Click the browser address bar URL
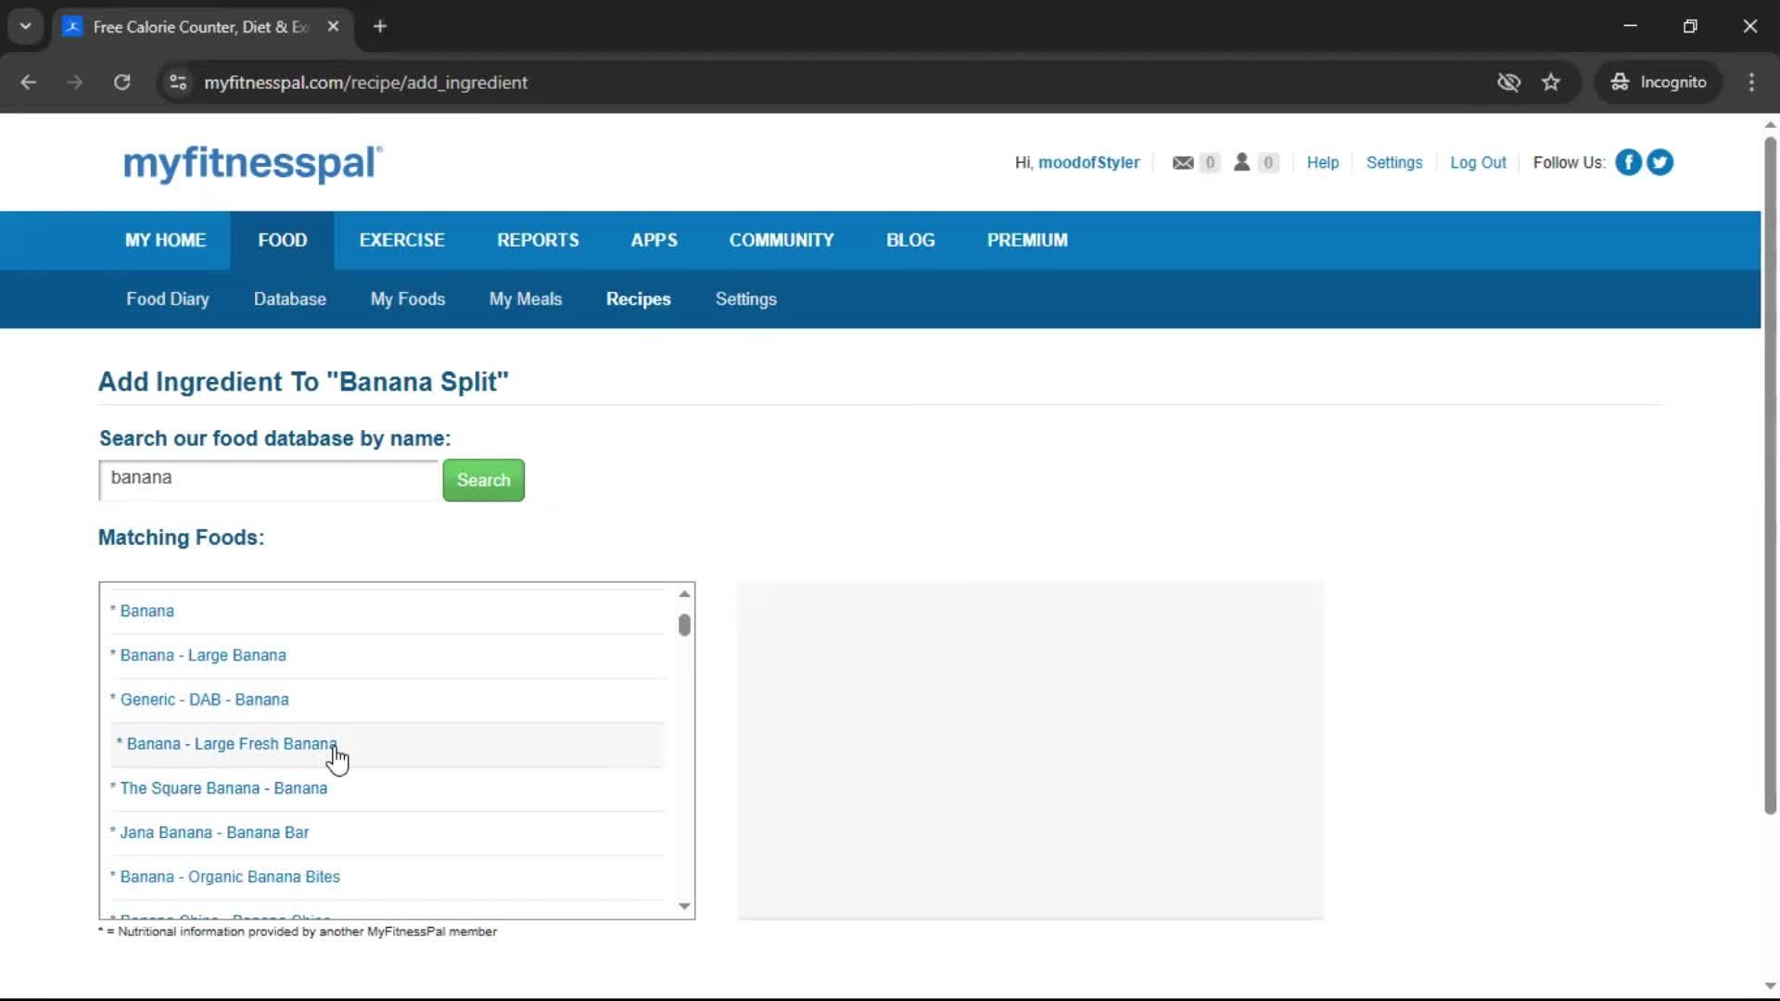The image size is (1780, 1001). (366, 82)
